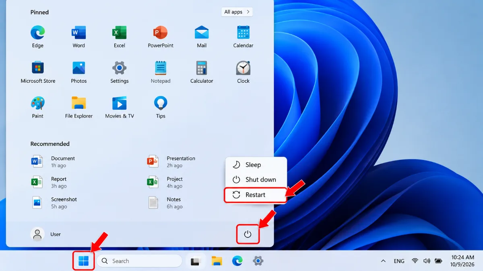The width and height of the screenshot is (483, 271).
Task: Open the recommended Report spreadsheet
Action: point(49,182)
